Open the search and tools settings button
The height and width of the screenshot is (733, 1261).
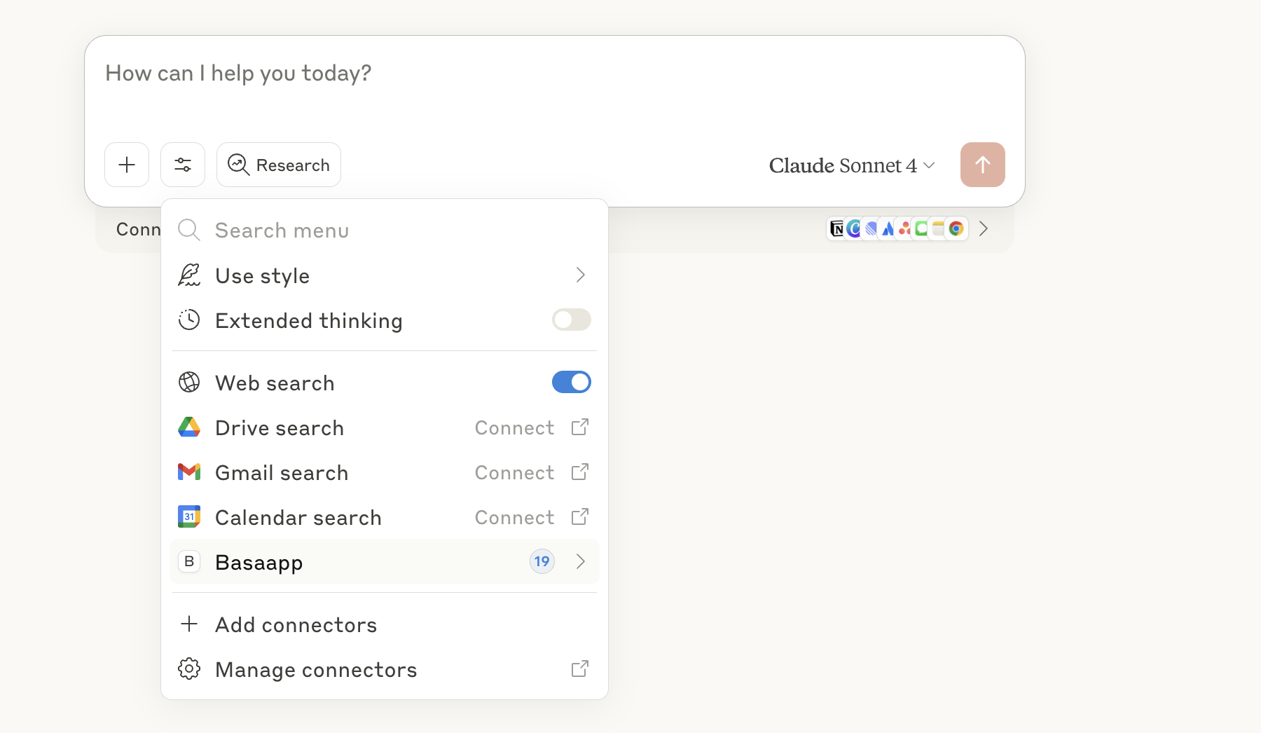coord(183,165)
